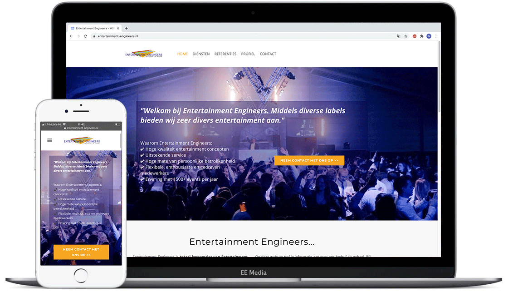Click 'Uitstekende service' text on laptop
508x292 pixels.
pyautogui.click(x=166, y=155)
